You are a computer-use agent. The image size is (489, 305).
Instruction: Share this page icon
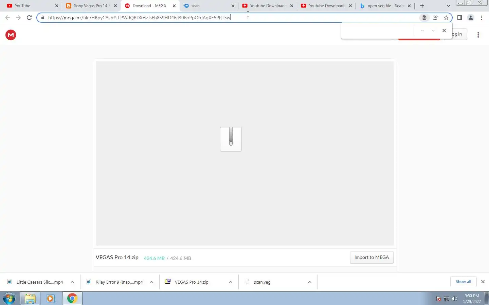pos(435,18)
